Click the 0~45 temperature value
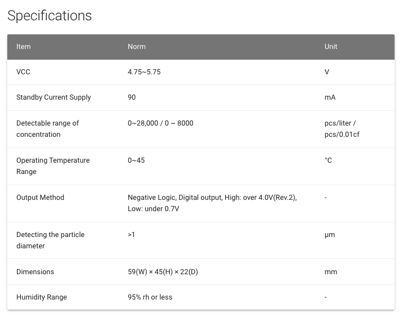This screenshot has height=317, width=403. [x=136, y=160]
